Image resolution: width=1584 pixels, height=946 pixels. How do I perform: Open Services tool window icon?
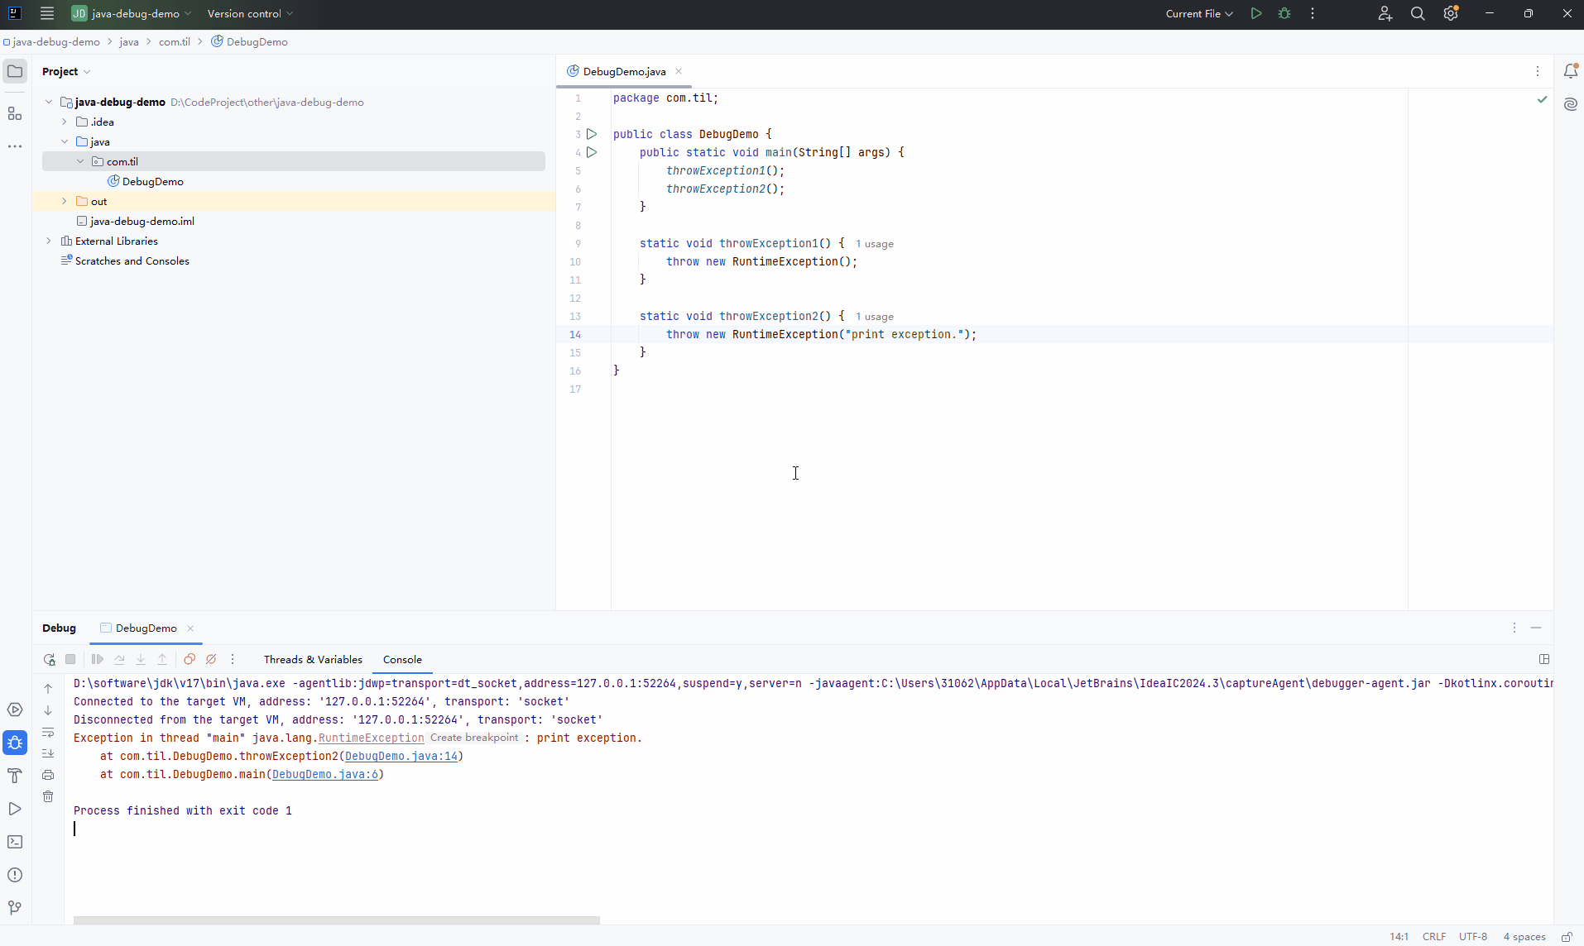click(15, 709)
